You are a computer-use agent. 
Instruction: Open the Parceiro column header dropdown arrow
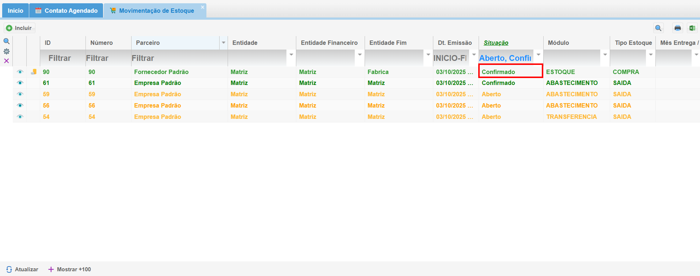tap(223, 43)
